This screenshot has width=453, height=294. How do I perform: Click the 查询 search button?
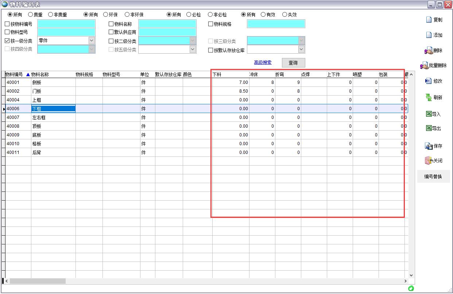point(293,63)
